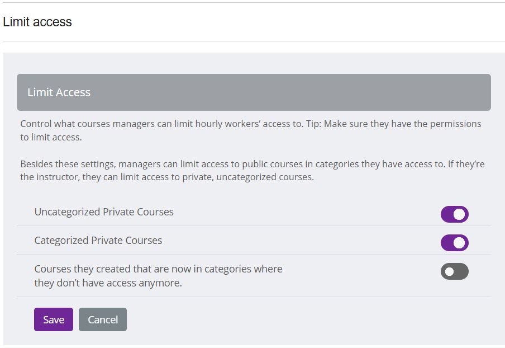Viewport: 505px width, 348px height.
Task: Cancel the limit access changes
Action: (103, 319)
